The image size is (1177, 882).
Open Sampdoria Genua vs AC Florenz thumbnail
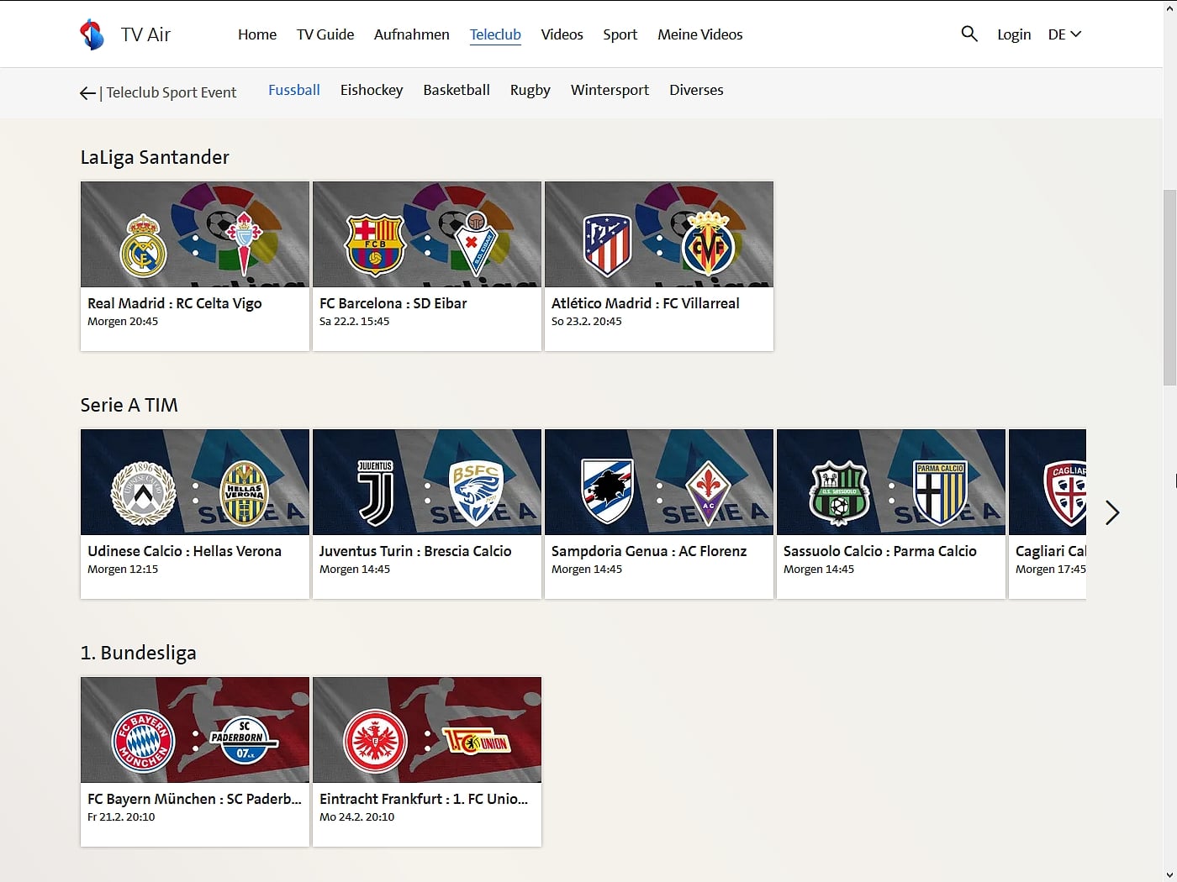(x=659, y=482)
